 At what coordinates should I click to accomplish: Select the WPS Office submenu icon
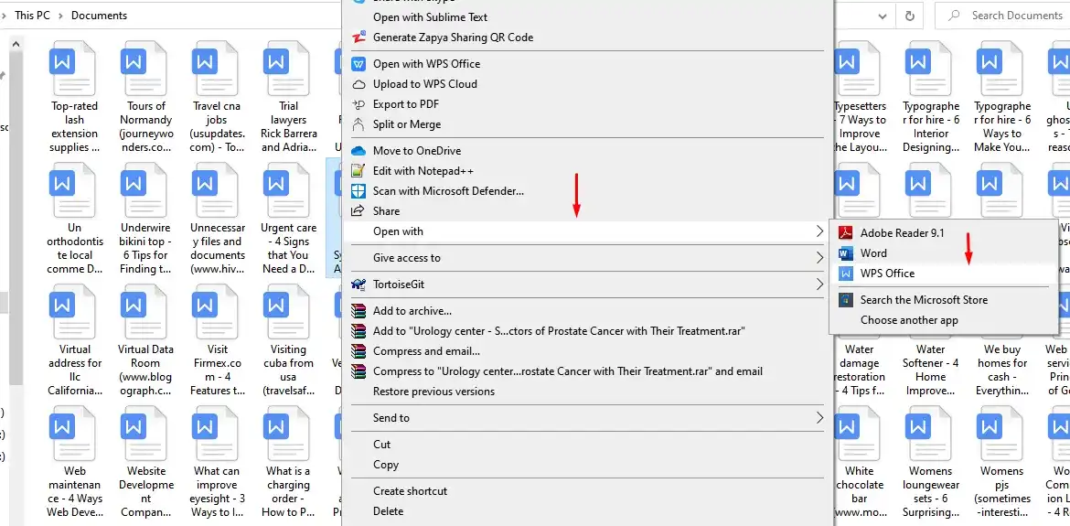[846, 274]
